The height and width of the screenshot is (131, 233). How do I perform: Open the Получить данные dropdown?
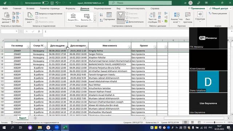coord(7,18)
